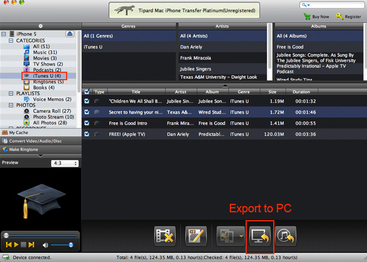This screenshot has width=367, height=262.
Task: Open Photo Stream (10)
Action: [54, 117]
